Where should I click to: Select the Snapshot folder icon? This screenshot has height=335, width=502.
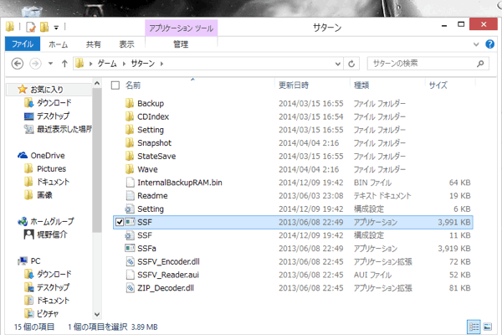pyautogui.click(x=129, y=142)
